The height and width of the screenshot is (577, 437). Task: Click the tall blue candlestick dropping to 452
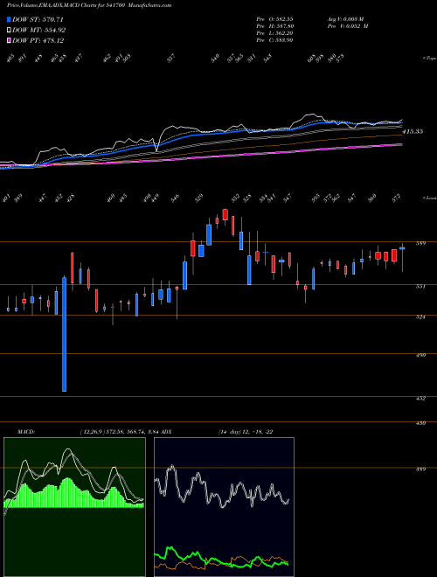[x=65, y=334]
